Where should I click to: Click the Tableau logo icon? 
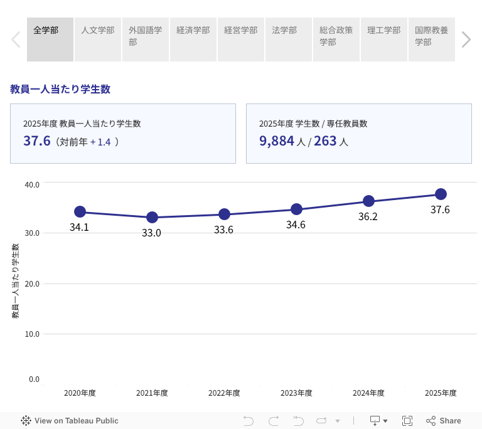(26, 421)
